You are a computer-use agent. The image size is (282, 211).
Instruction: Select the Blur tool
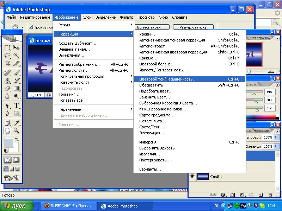coord(7,96)
